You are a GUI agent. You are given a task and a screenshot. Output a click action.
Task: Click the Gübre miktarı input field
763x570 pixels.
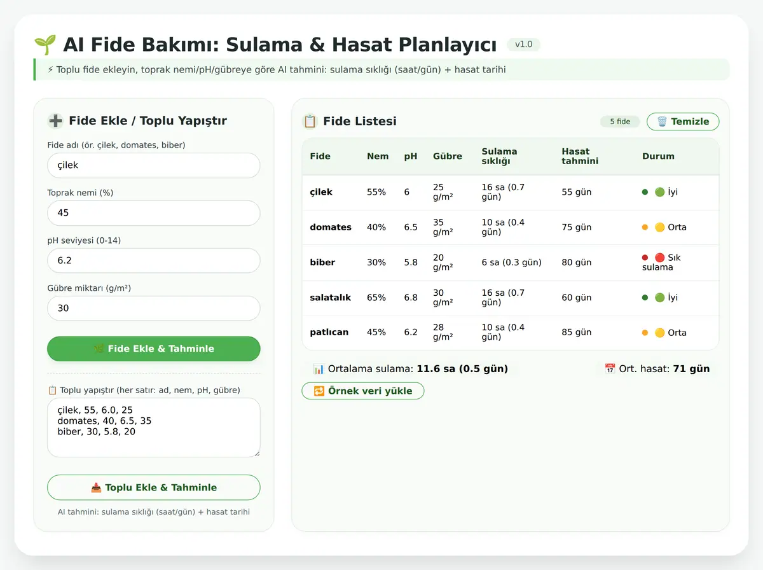click(x=154, y=308)
